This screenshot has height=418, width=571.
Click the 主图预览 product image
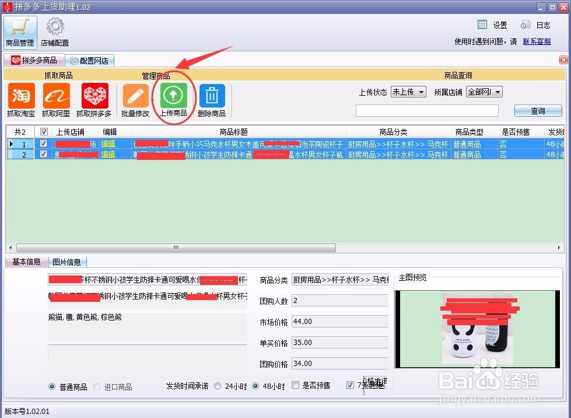pyautogui.click(x=478, y=329)
